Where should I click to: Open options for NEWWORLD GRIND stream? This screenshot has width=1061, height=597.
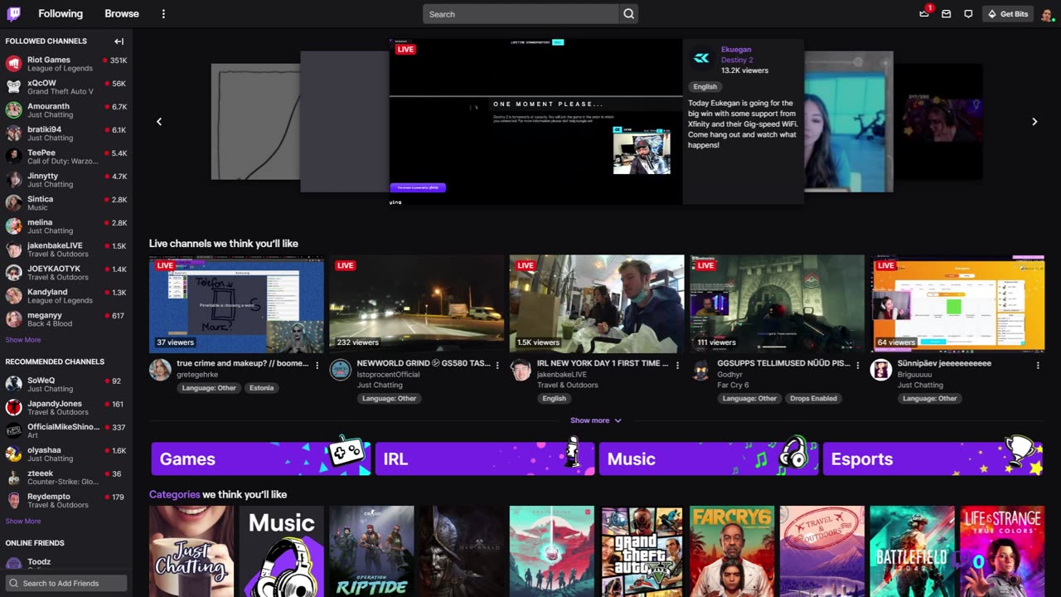[x=497, y=365]
